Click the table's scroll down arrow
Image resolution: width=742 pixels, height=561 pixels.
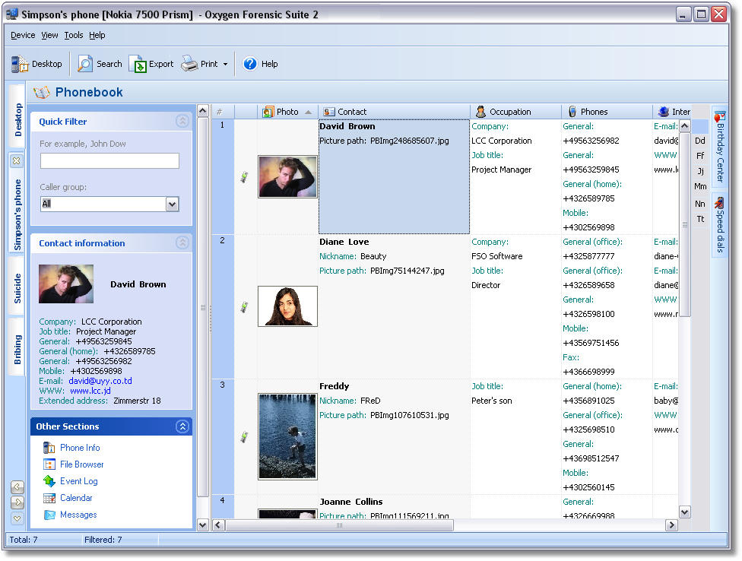684,512
